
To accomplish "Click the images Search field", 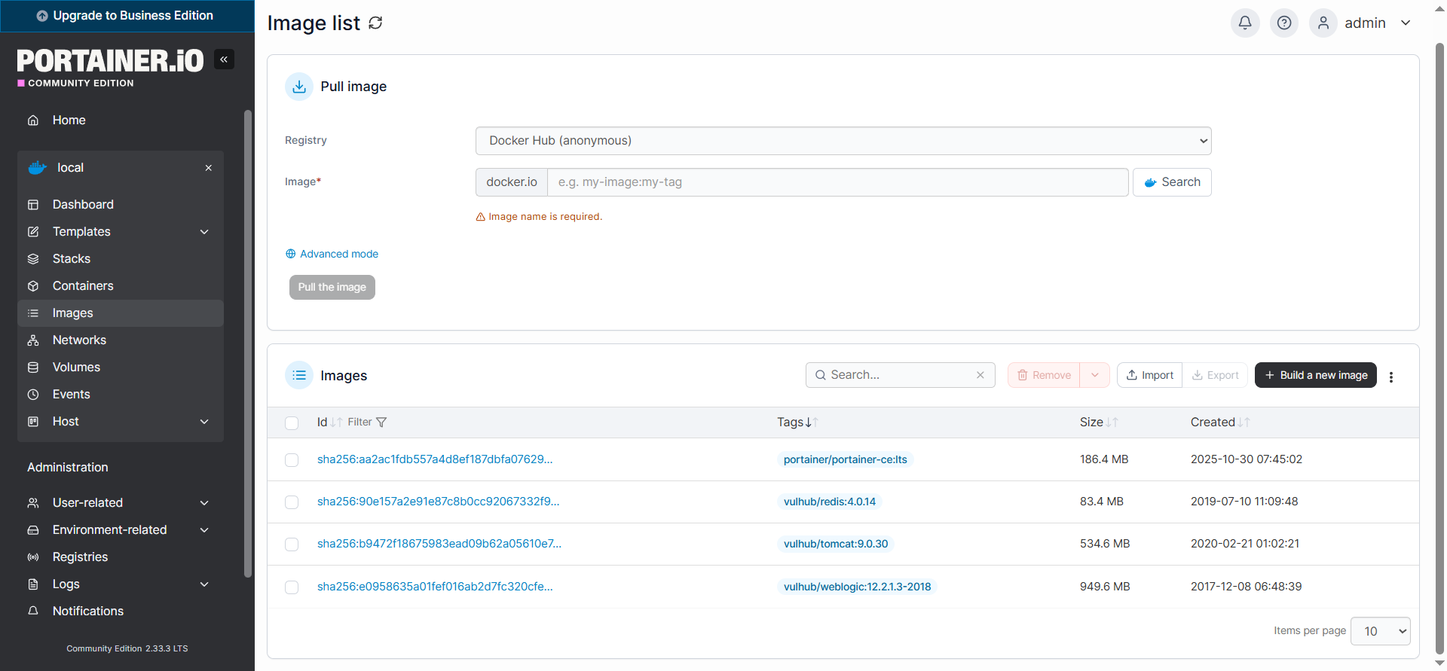I will 901,375.
